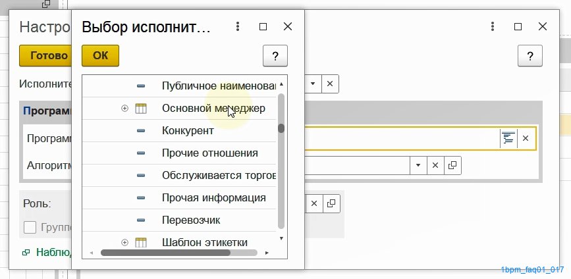Expand the Шаблон этикетки tree node
The width and height of the screenshot is (571, 279).
pyautogui.click(x=124, y=242)
